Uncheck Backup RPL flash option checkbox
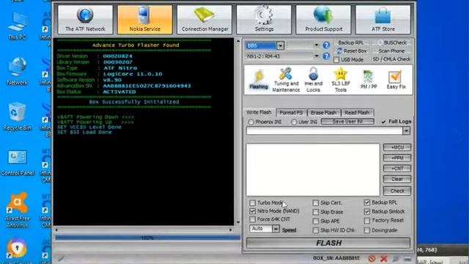Screen dimensions: 469x264 367,202
